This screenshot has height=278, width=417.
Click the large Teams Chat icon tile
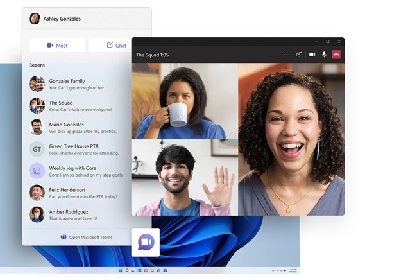146,242
